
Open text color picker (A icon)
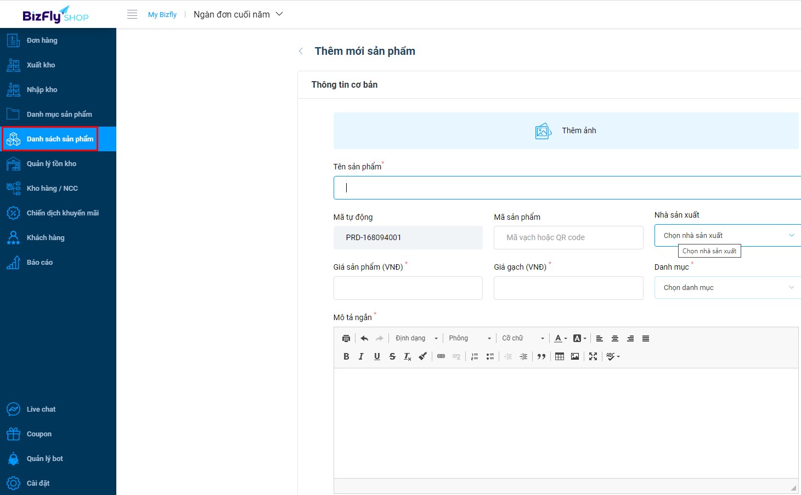pyautogui.click(x=561, y=338)
